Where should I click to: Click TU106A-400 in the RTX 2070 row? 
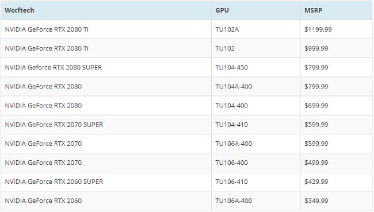(x=234, y=144)
